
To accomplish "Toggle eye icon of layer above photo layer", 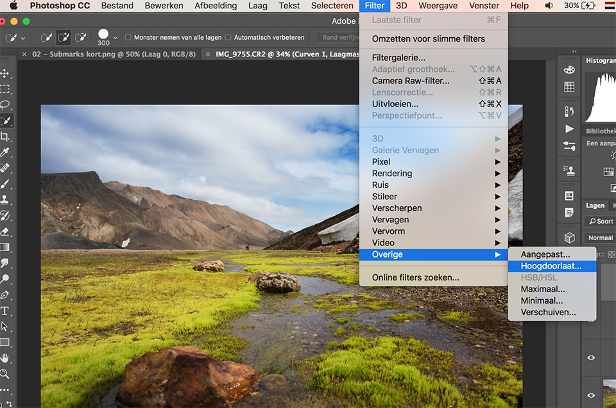I will (591, 357).
